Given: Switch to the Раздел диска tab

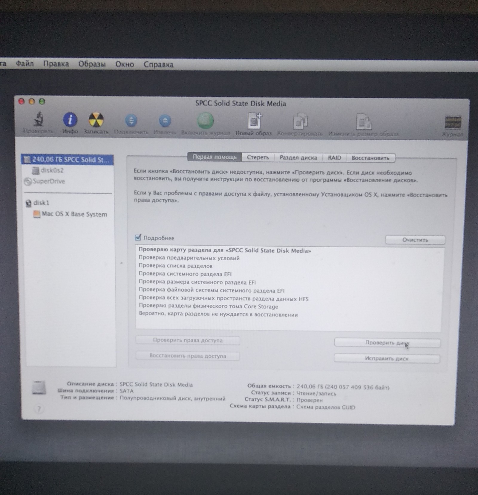Looking at the screenshot, I should pyautogui.click(x=298, y=158).
